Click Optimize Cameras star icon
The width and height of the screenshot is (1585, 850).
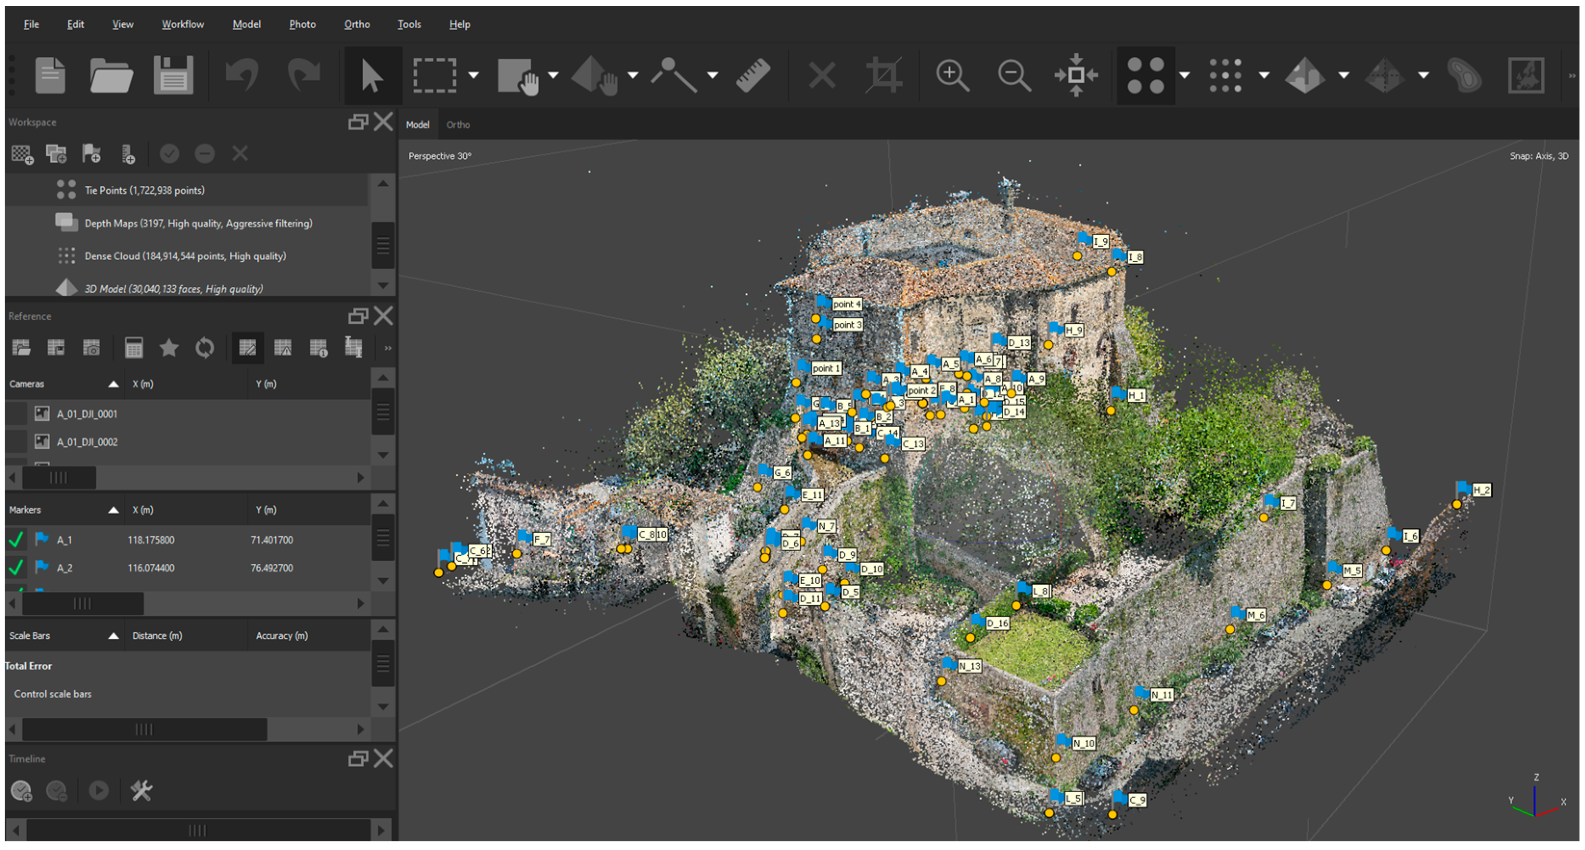point(168,348)
